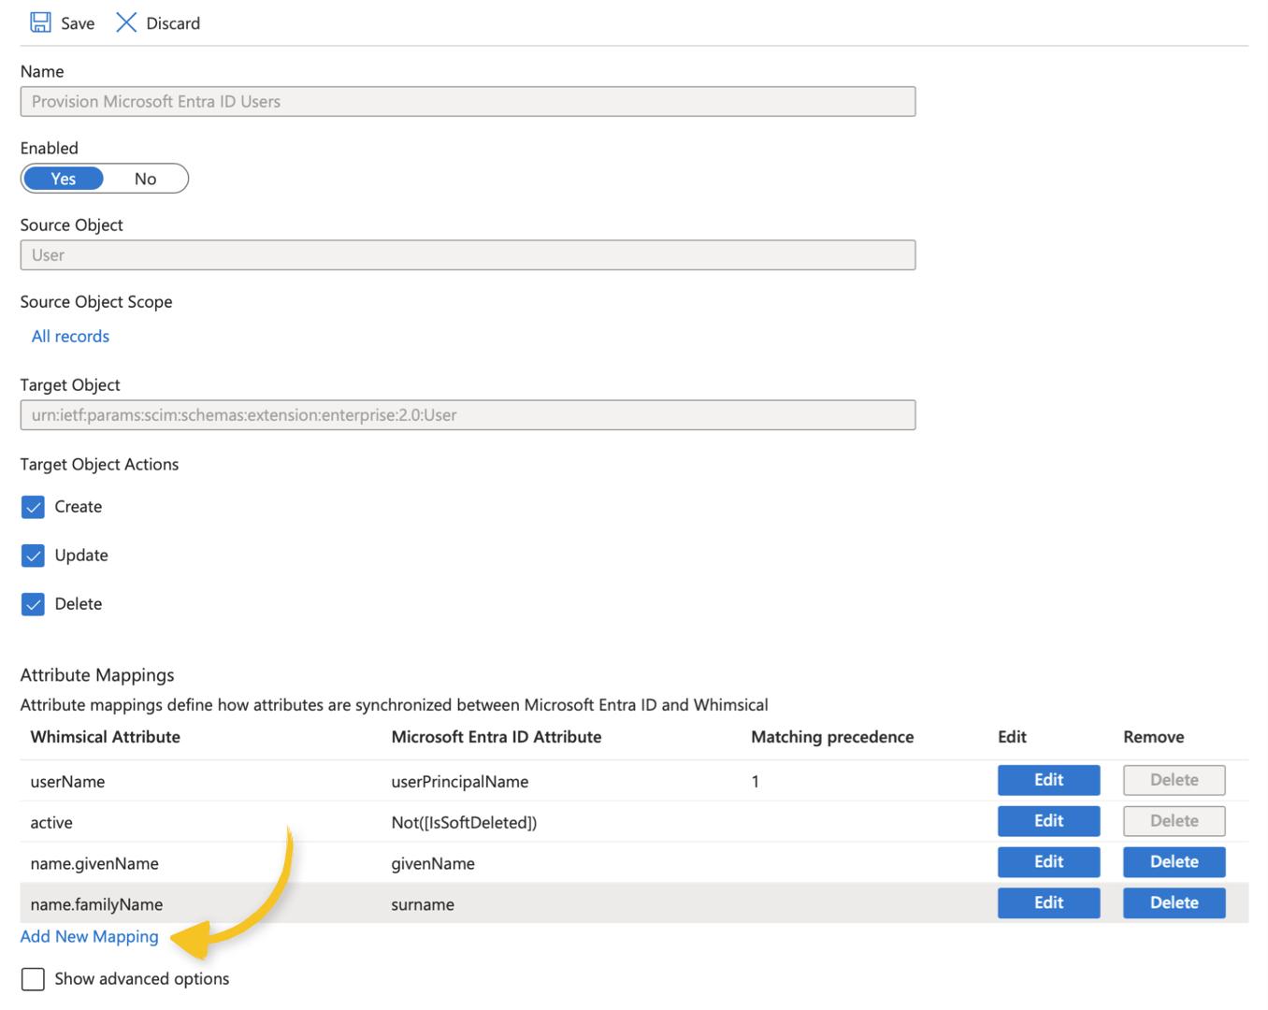Open the All records scope link
This screenshot has height=1010, width=1268.
(x=70, y=336)
